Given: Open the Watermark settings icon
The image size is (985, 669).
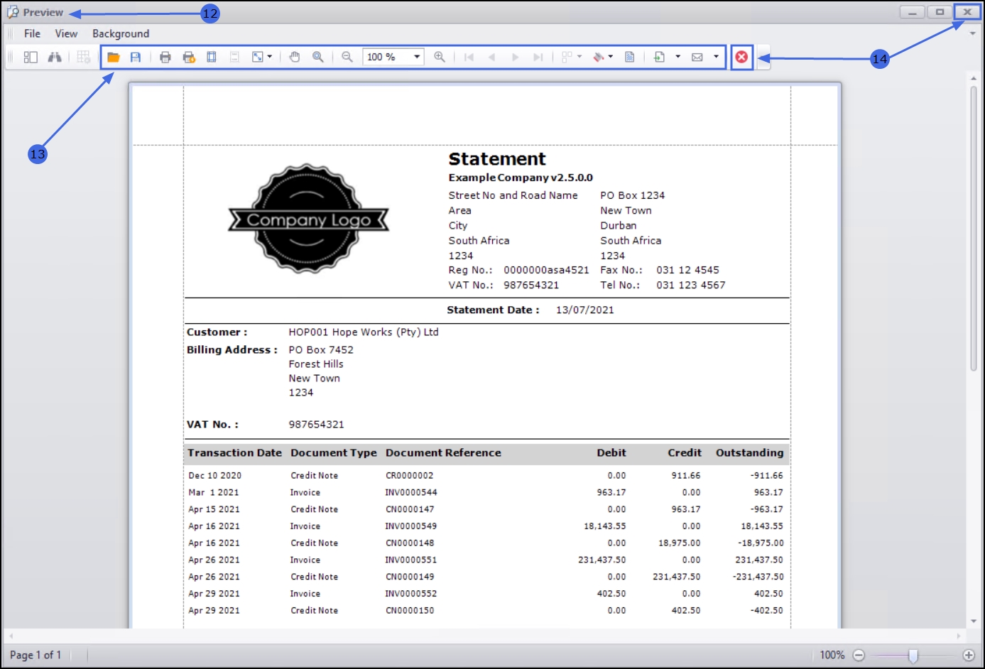Looking at the screenshot, I should [x=630, y=57].
